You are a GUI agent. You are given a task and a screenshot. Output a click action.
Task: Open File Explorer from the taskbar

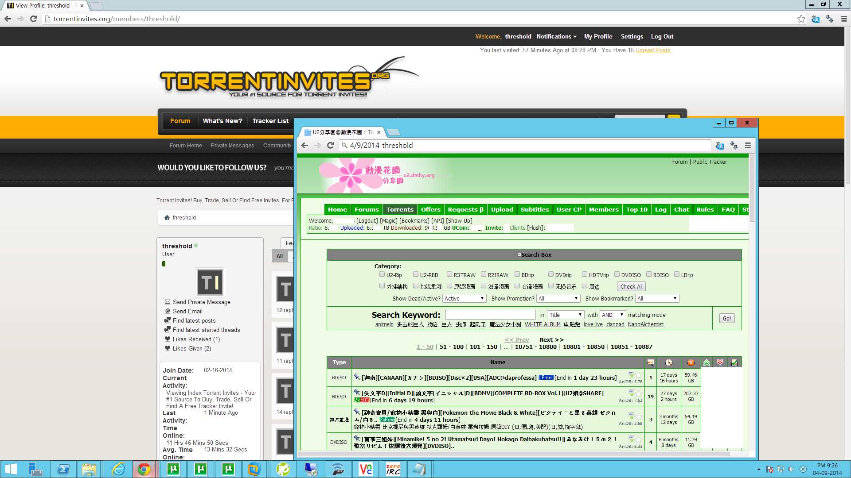pos(89,469)
